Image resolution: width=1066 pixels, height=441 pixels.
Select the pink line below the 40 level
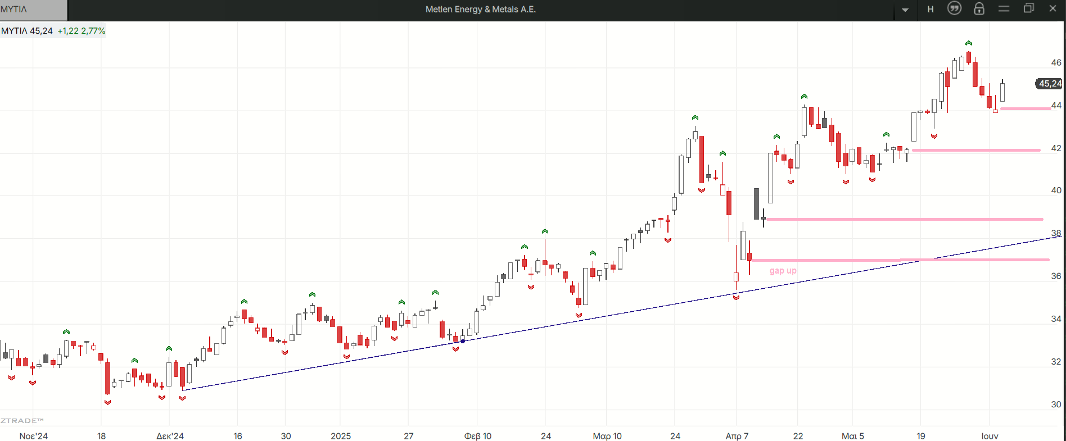tap(905, 219)
